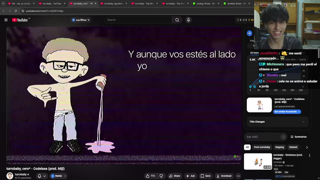
Task: Reload the page in the browser
Action: coord(15,11)
